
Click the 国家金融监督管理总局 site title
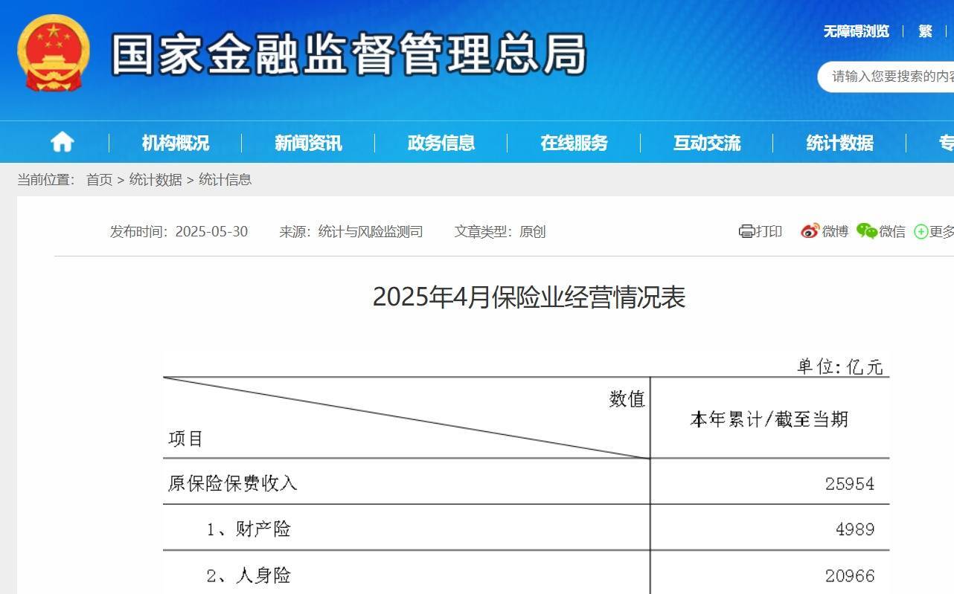click(348, 54)
